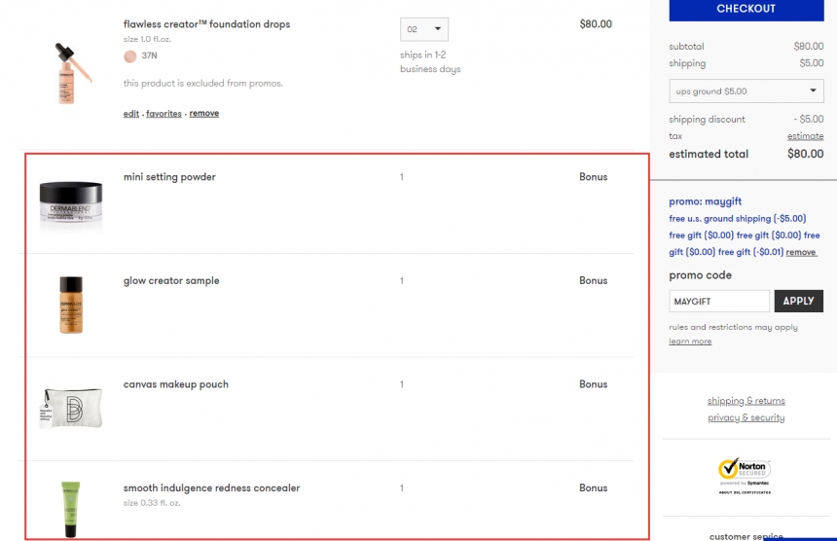Click the mini setting powder image
The image size is (837, 541).
click(x=71, y=202)
